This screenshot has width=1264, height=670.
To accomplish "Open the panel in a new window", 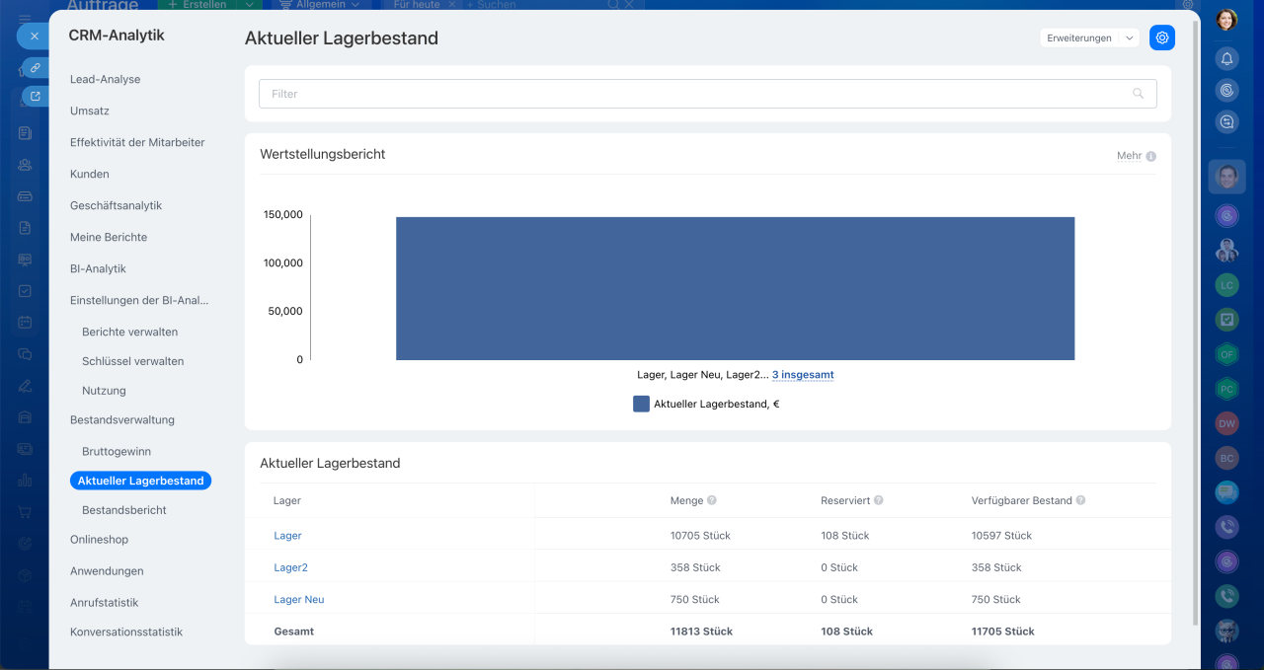I will point(35,97).
